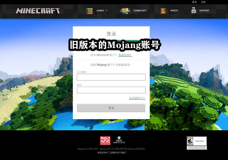Click the top-right 兑换 link

203,2
